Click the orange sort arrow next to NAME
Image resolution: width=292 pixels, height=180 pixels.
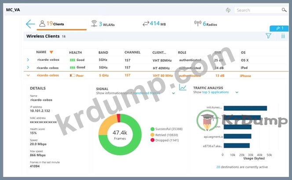pos(51,52)
